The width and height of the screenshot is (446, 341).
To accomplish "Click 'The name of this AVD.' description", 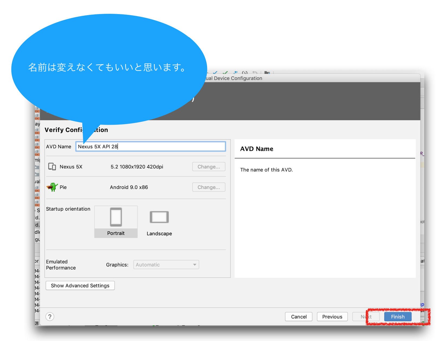I will [x=266, y=170].
